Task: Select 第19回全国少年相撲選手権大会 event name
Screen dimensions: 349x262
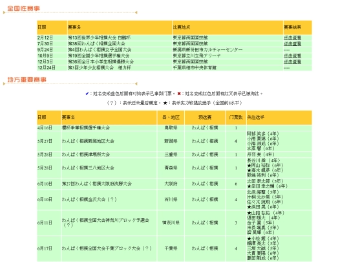Action: [99, 56]
